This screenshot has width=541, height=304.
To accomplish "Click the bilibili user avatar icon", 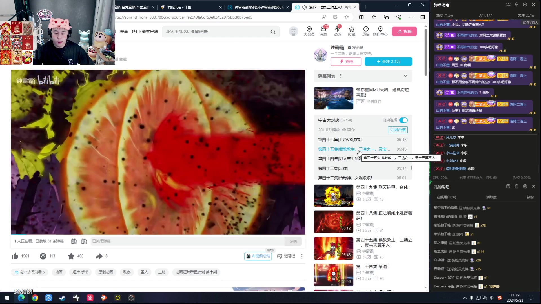I will pyautogui.click(x=293, y=31).
